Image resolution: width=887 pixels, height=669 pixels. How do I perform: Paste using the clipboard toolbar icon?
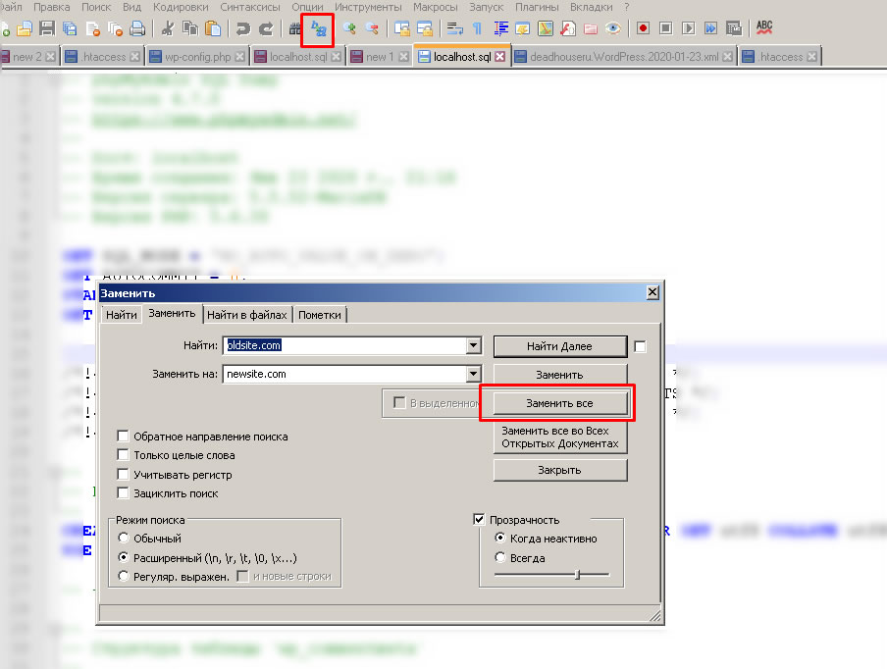point(213,28)
